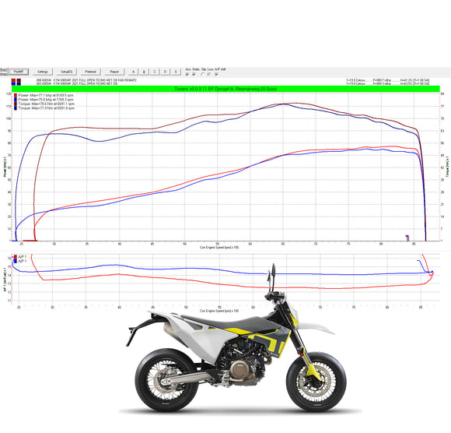
Task: Click the first run name ending in REMAP2
Action: point(86,80)
